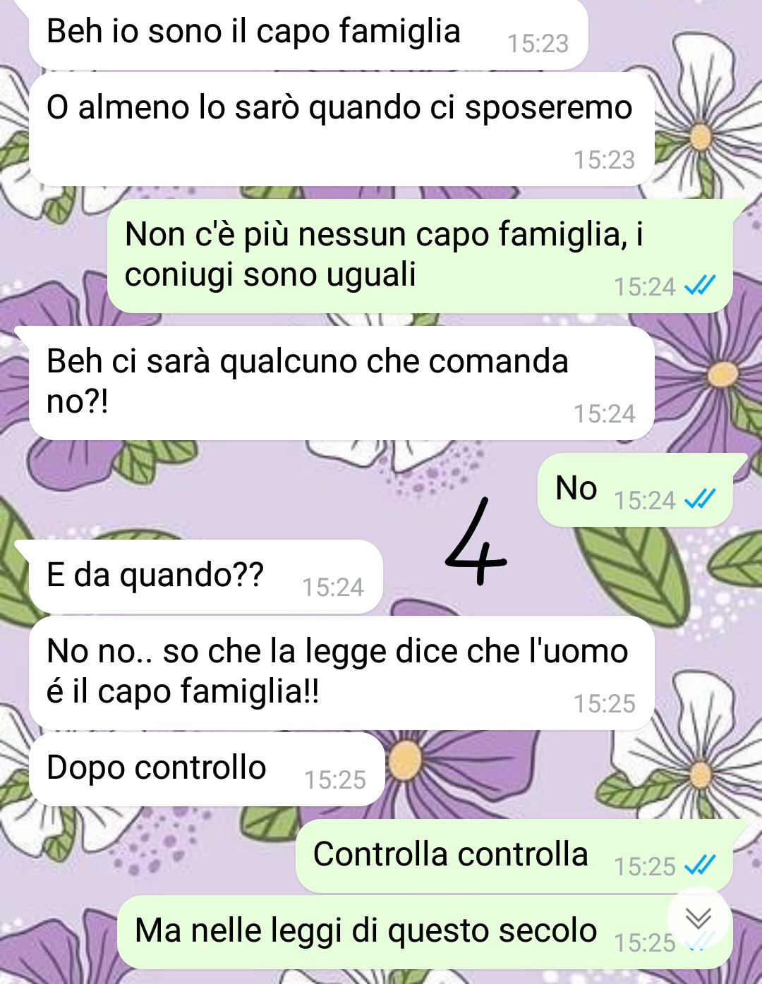The height and width of the screenshot is (984, 762).
Task: Tap 15:24 timestamp on 'E da quando??'
Action: (x=333, y=587)
